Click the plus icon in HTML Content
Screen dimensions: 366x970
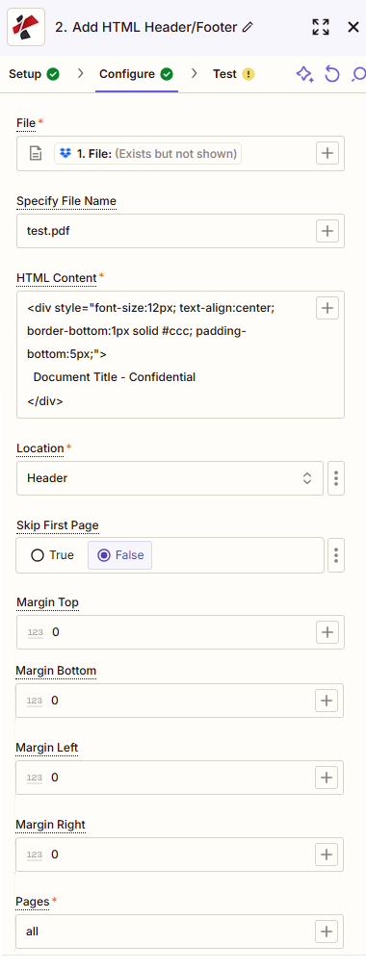pos(327,308)
